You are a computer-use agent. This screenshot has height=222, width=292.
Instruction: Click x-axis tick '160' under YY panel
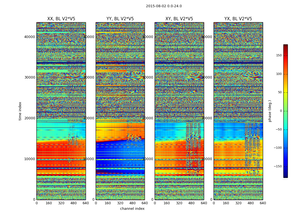click(108, 203)
